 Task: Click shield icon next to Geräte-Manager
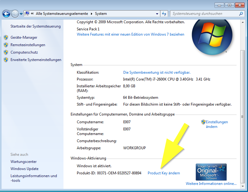click(6, 37)
